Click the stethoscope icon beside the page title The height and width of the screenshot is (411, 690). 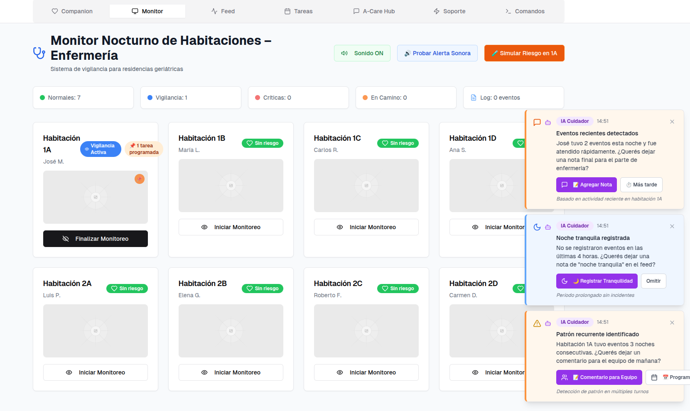[39, 53]
